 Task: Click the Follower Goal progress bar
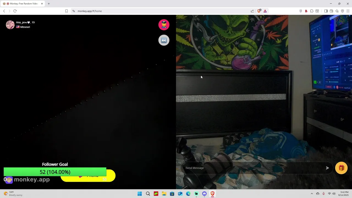pyautogui.click(x=55, y=172)
